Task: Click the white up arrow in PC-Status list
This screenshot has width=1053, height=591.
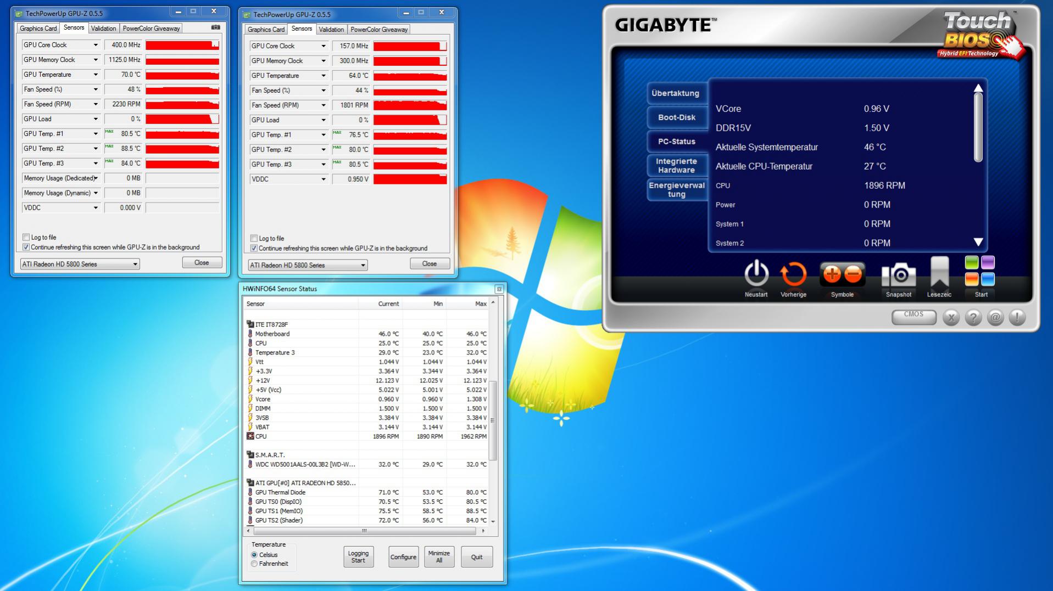Action: click(978, 88)
